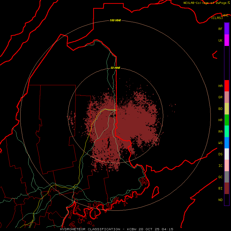The image size is (231, 231).
Task: Click the IC legend label
Action: [220, 166]
